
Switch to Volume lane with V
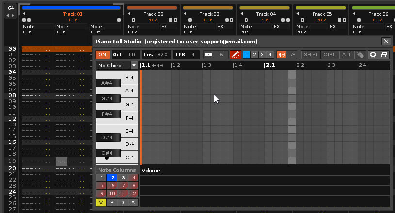tap(101, 203)
